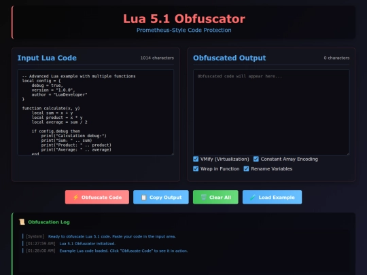Select the 1014 characters counter
Screen dimensions: 367x275
[x=157, y=58]
